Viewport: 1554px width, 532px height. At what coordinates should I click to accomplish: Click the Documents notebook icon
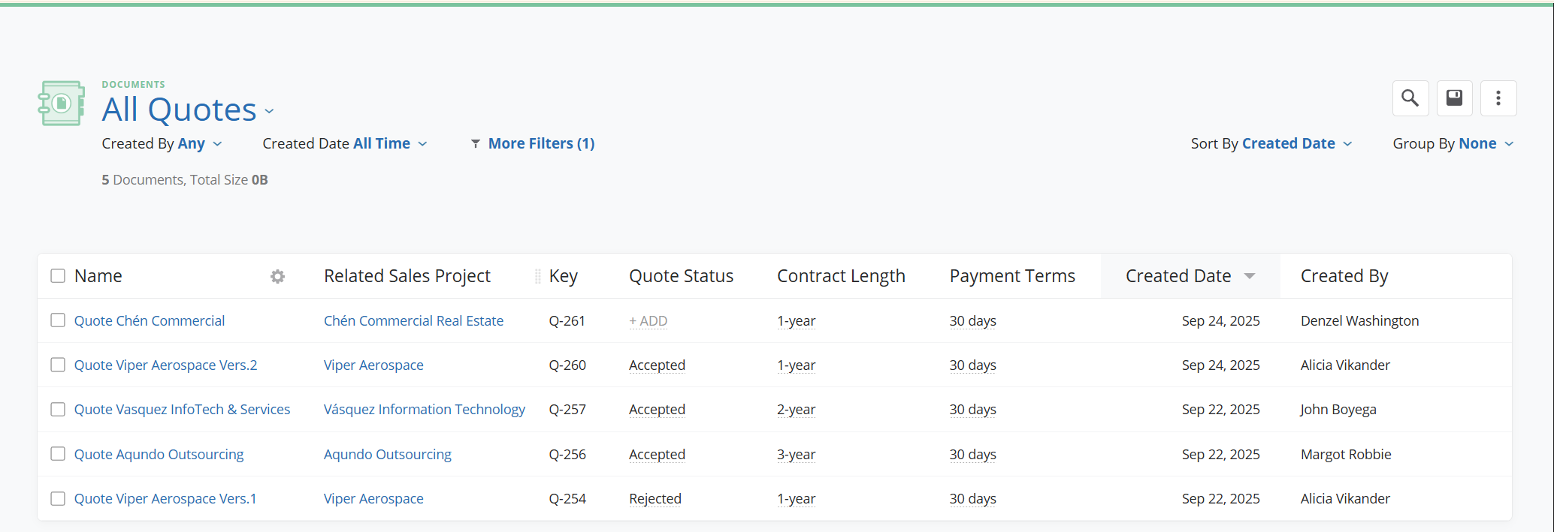point(61,104)
